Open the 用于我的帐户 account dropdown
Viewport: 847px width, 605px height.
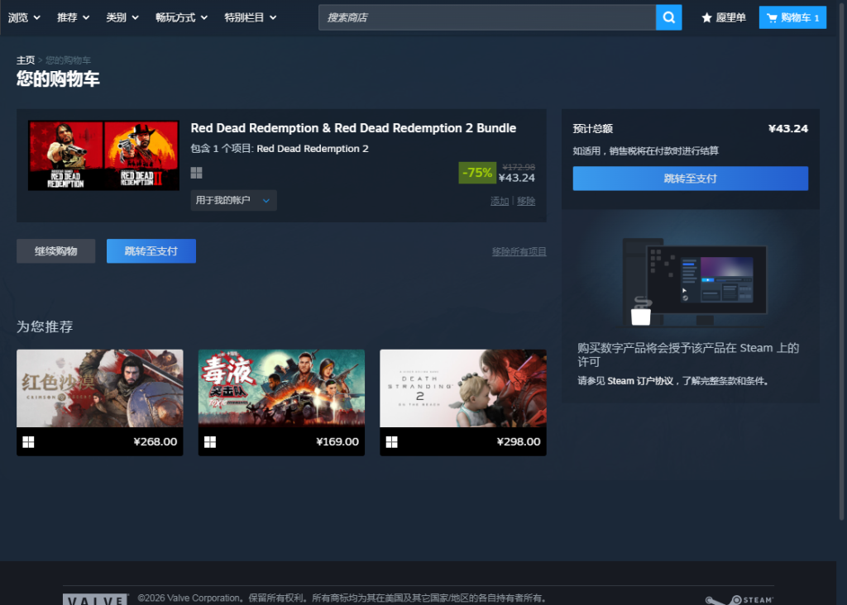pyautogui.click(x=233, y=200)
